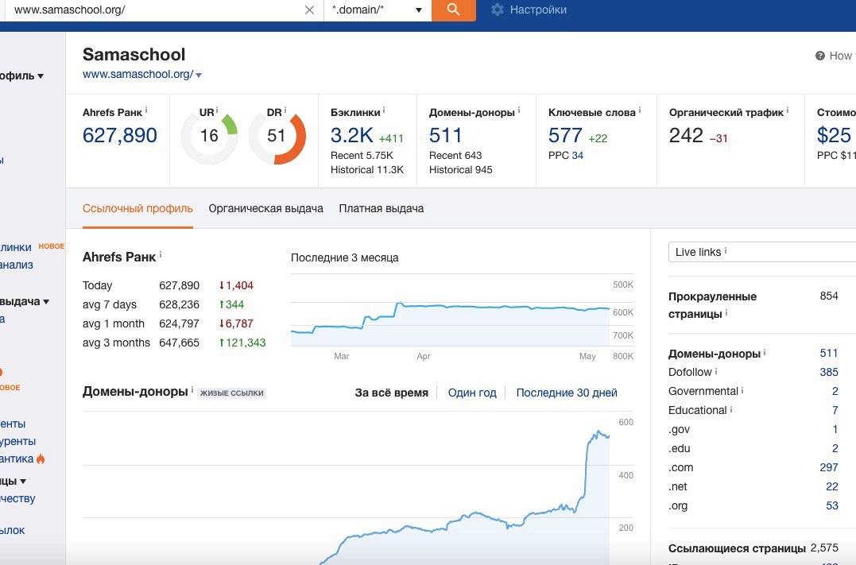Click info icon beside DR gauge
This screenshot has width=856, height=565.
point(285,110)
